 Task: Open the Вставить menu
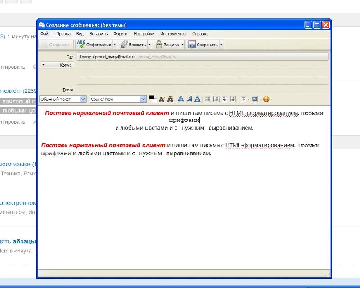[x=99, y=34]
